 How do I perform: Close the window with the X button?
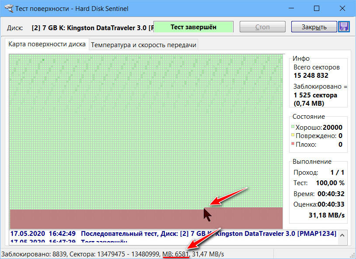[x=342, y=8]
